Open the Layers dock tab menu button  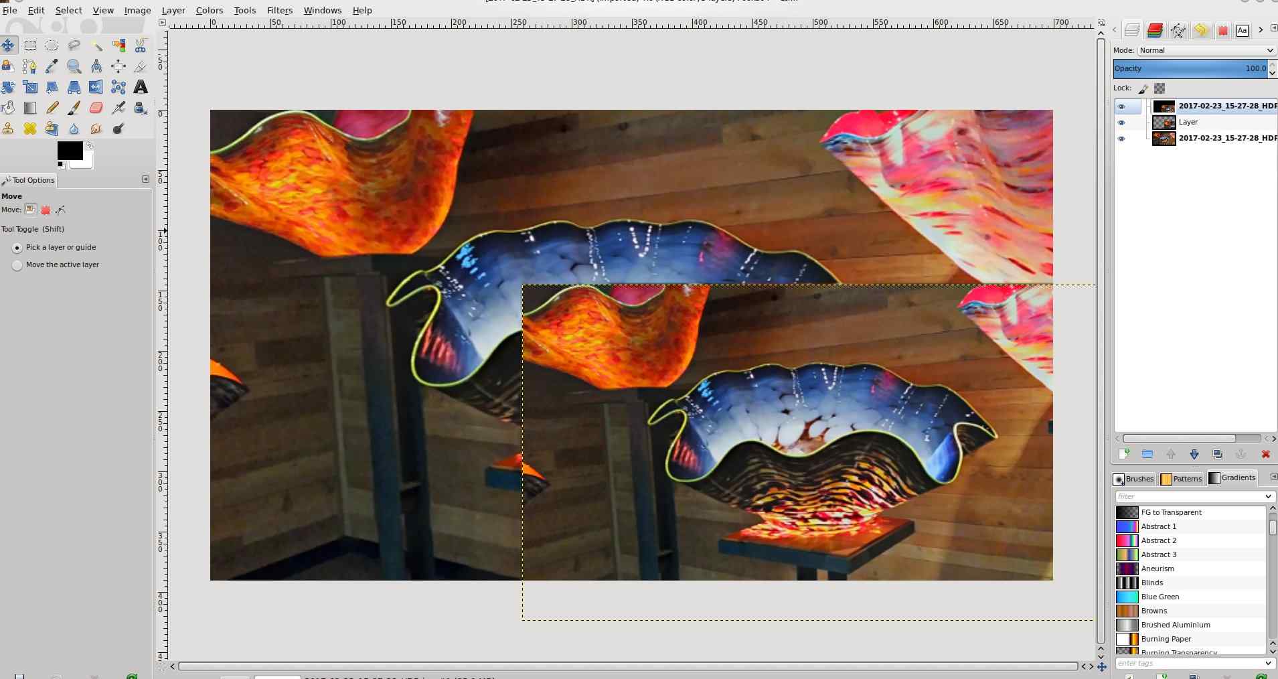1274,28
